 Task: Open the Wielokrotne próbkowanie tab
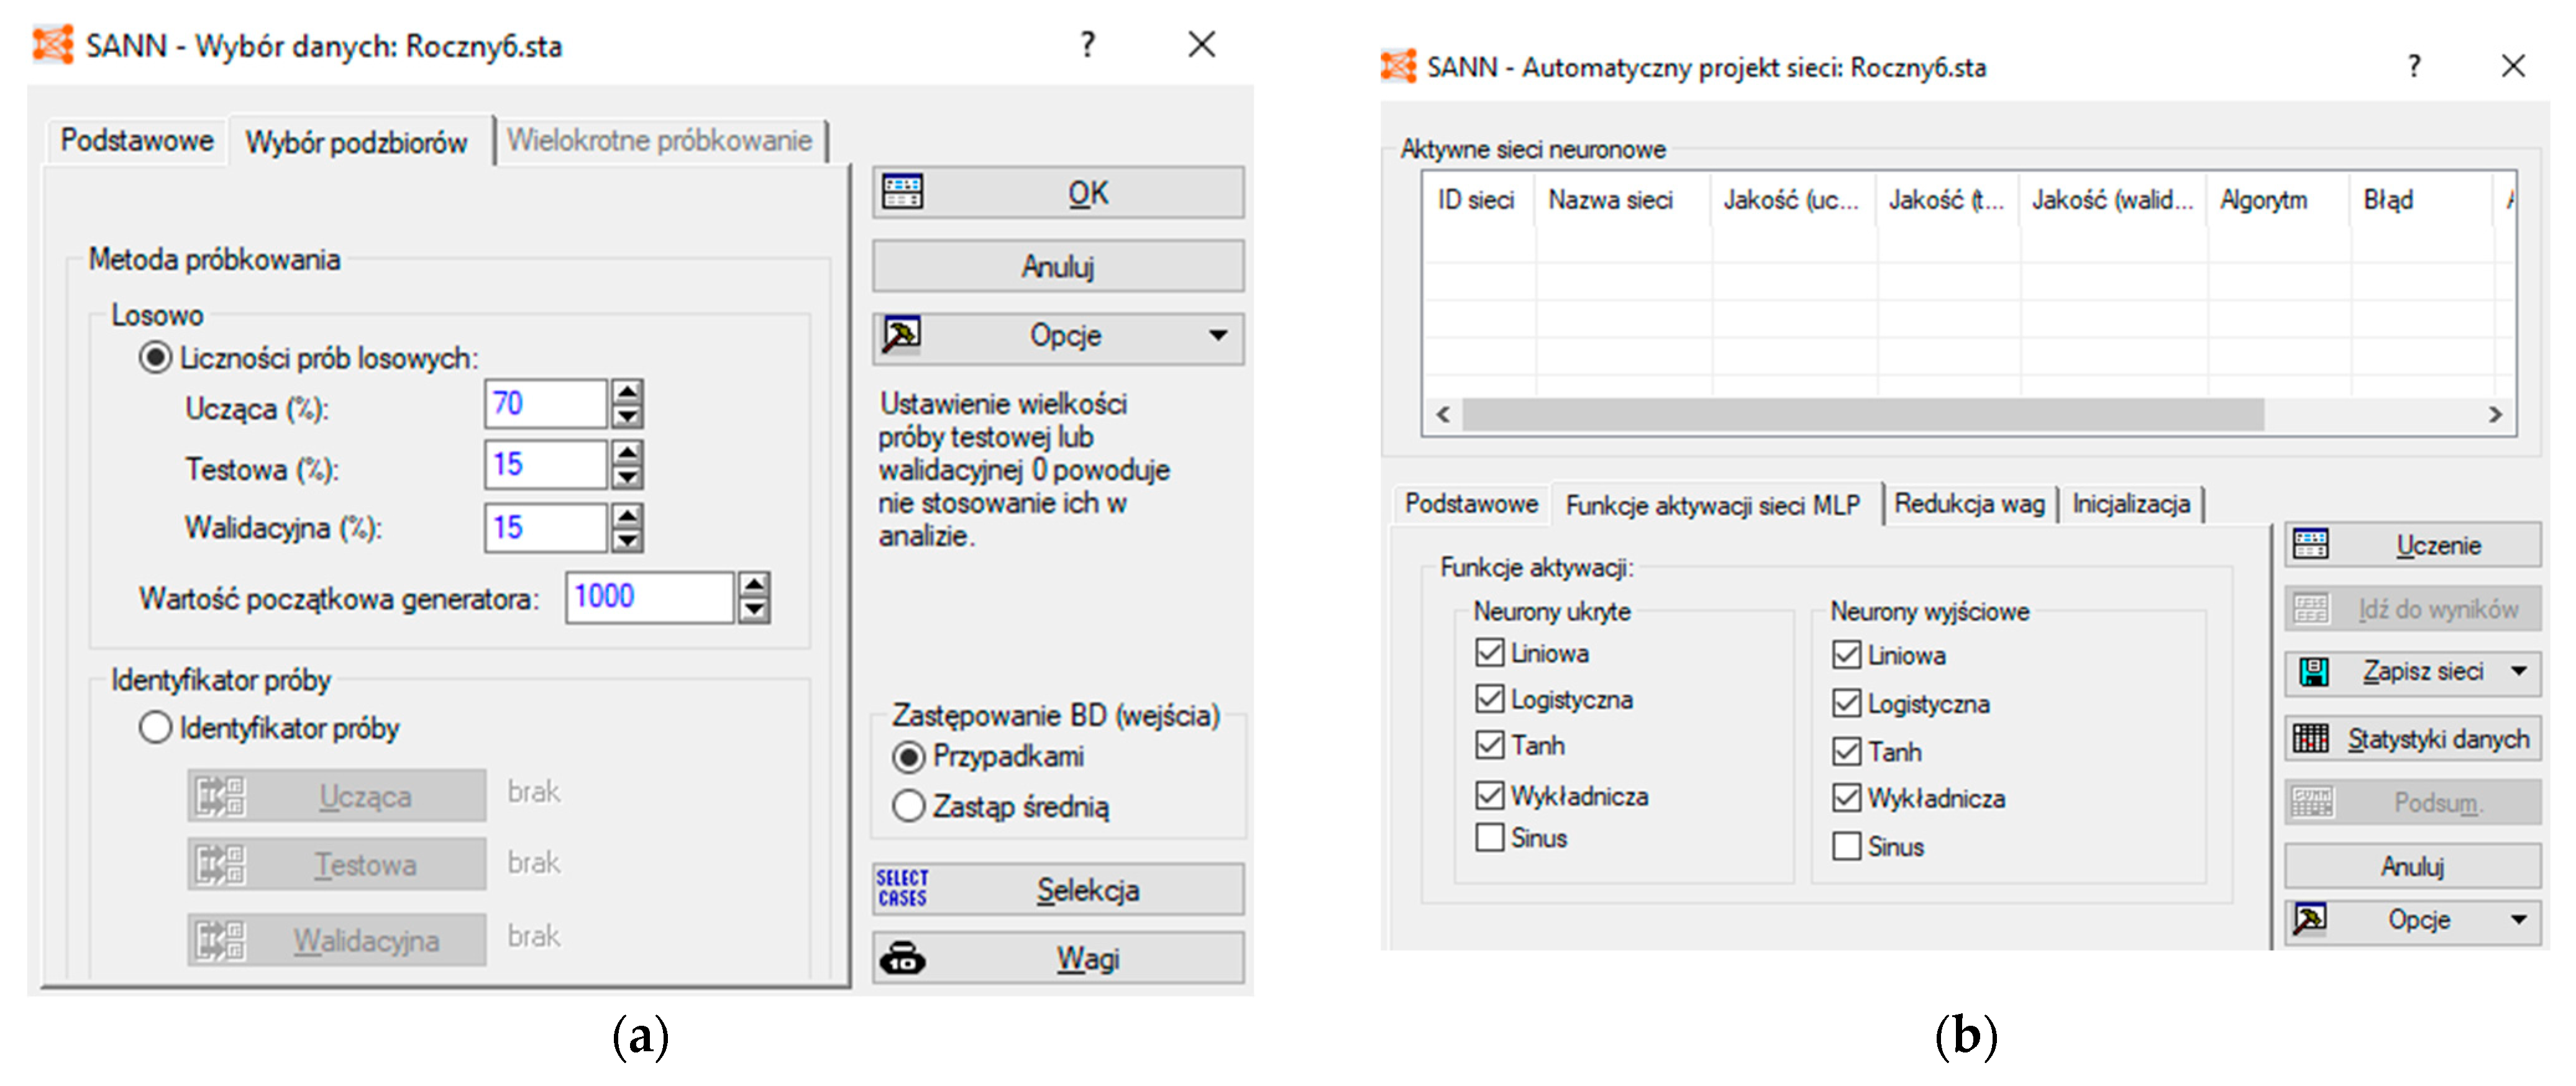(x=659, y=141)
